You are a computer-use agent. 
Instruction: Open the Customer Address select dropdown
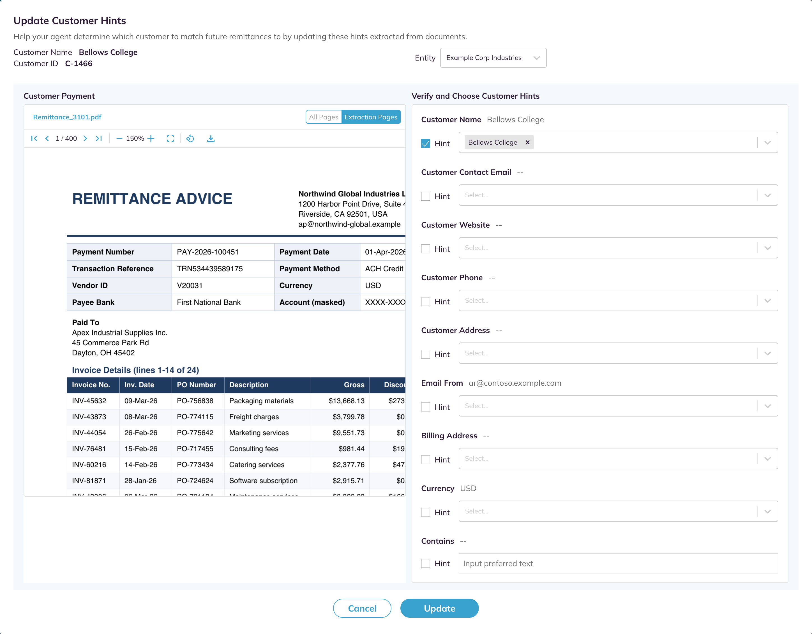(x=618, y=353)
